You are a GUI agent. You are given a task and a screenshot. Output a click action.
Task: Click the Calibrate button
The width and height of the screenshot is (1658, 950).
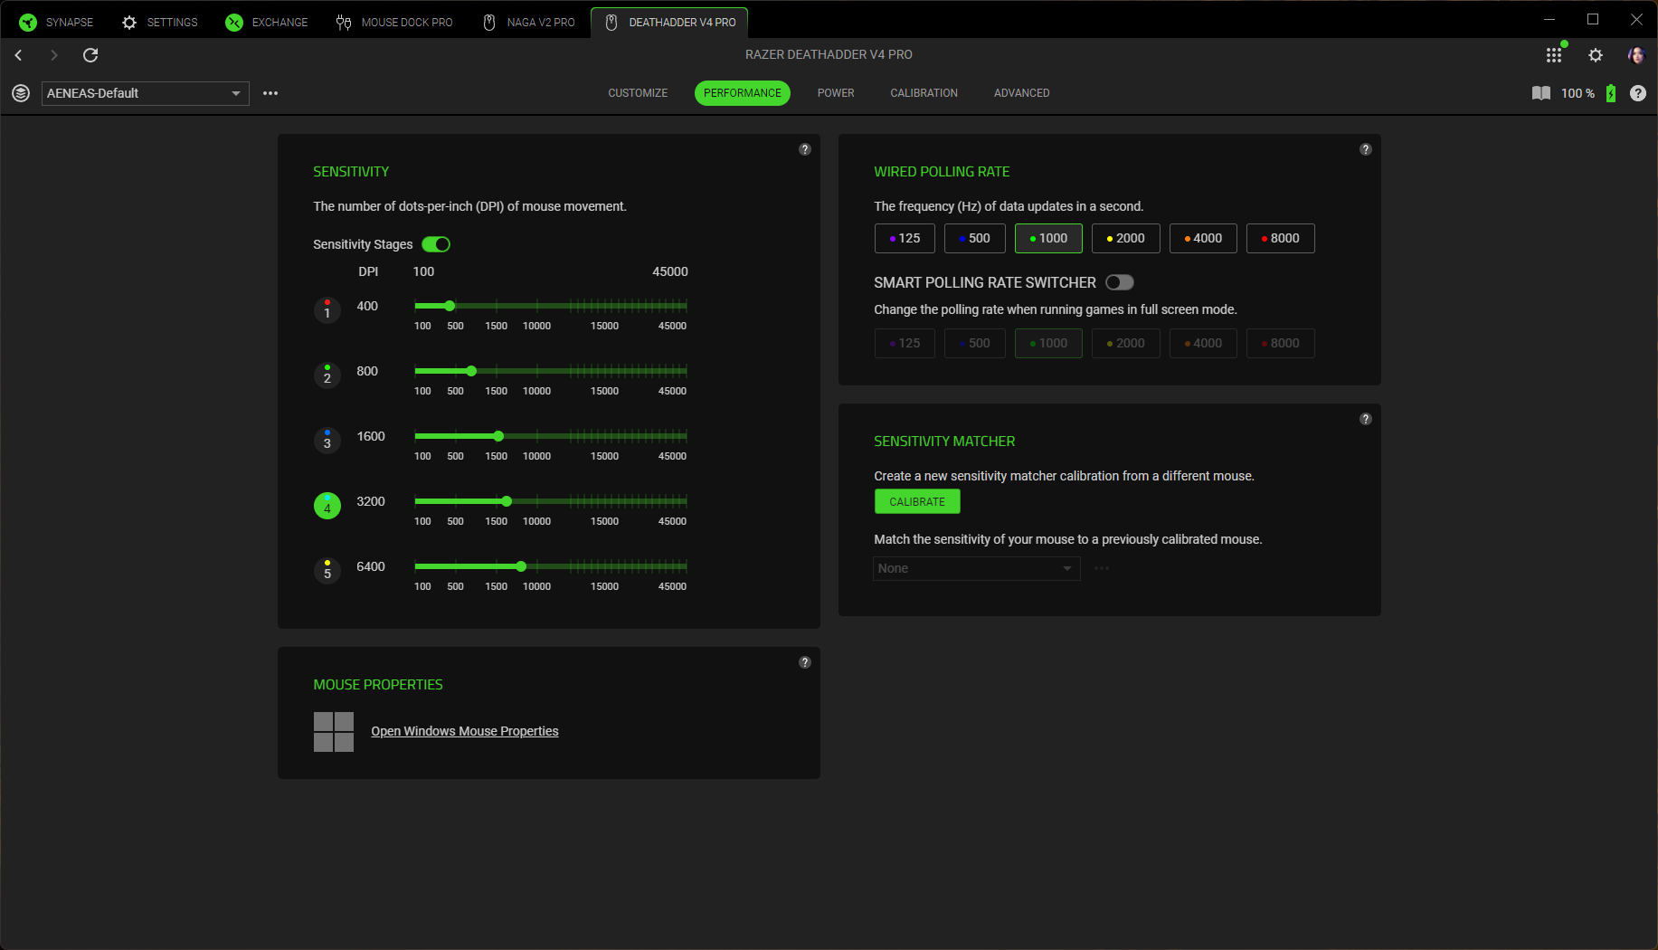point(917,501)
